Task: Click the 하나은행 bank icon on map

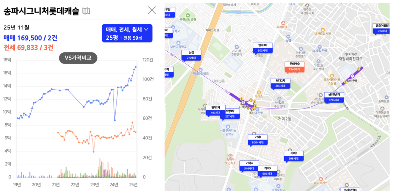Action: click(257, 109)
